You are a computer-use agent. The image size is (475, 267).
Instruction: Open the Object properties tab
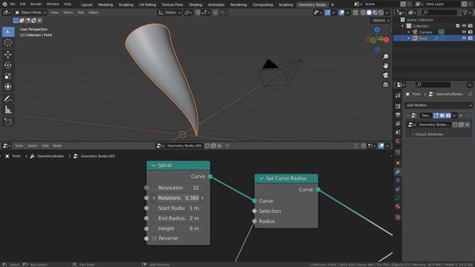click(398, 163)
